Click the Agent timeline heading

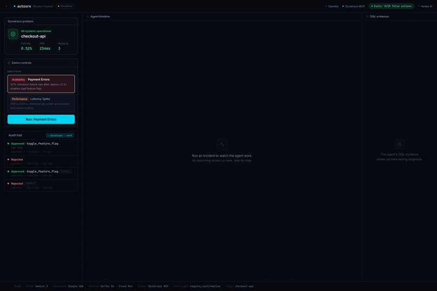click(100, 16)
